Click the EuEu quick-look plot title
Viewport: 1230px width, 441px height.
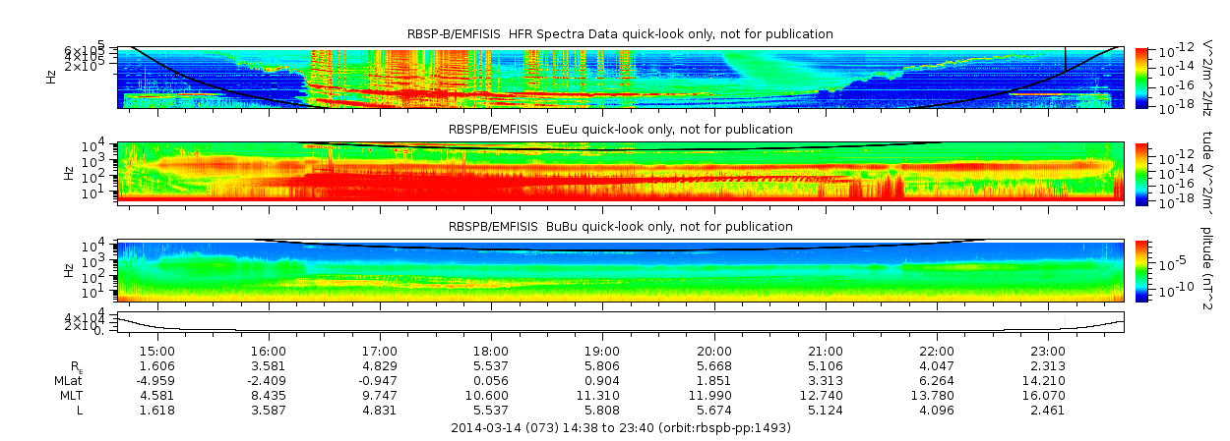[620, 130]
